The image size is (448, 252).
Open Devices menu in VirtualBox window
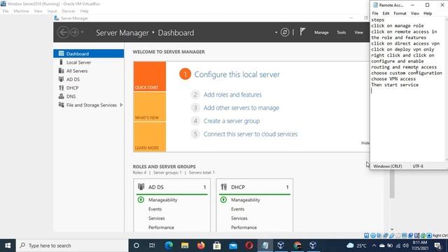[x=69, y=11]
